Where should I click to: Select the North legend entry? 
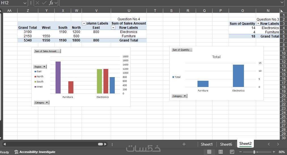39,77
